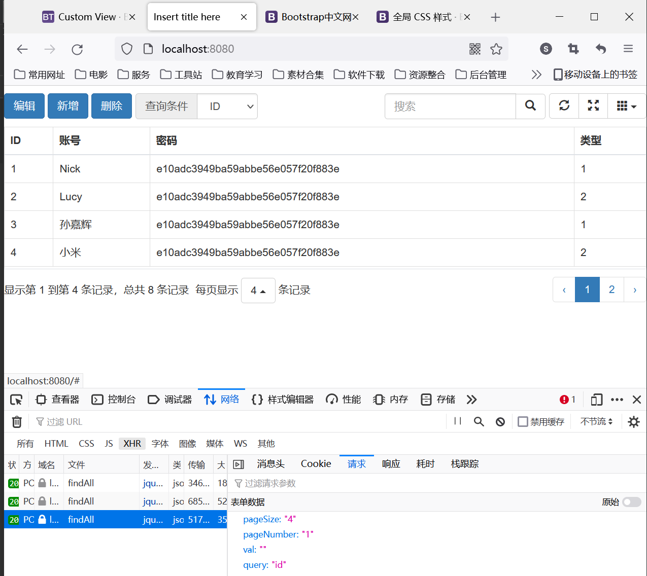Filter requests by XHR type
Image resolution: width=647 pixels, height=576 pixels.
point(132,444)
